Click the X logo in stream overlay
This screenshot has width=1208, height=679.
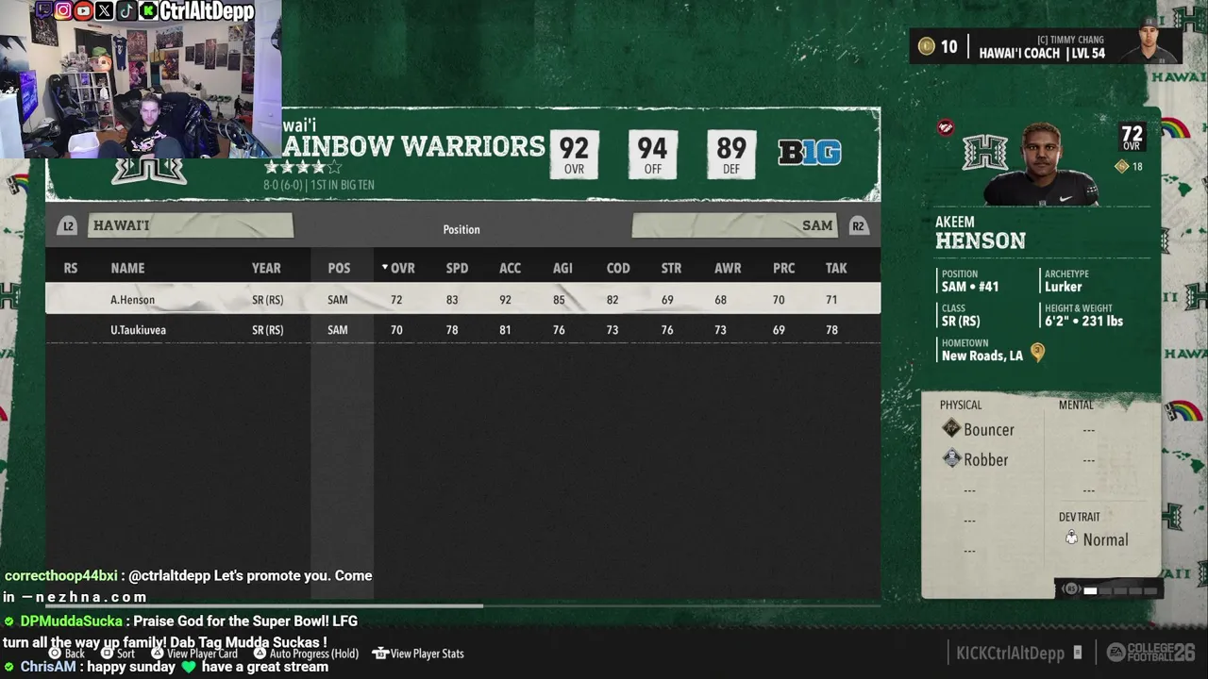(105, 10)
